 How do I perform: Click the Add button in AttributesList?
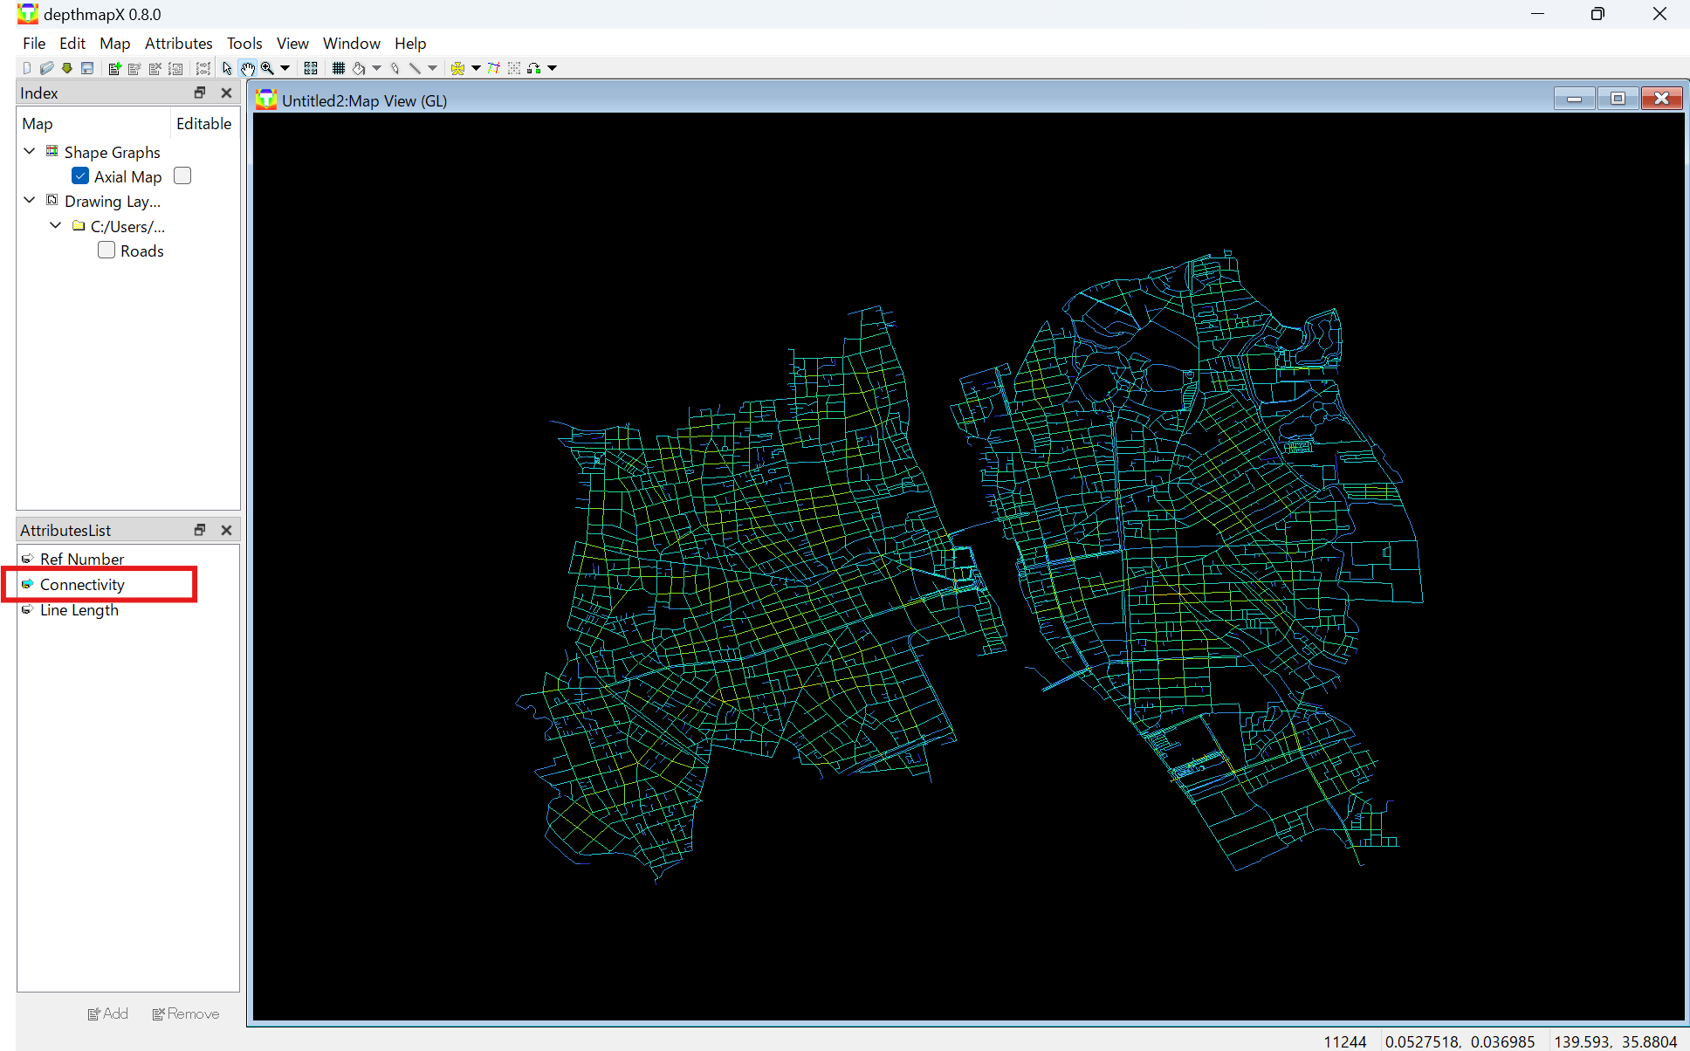[107, 1013]
